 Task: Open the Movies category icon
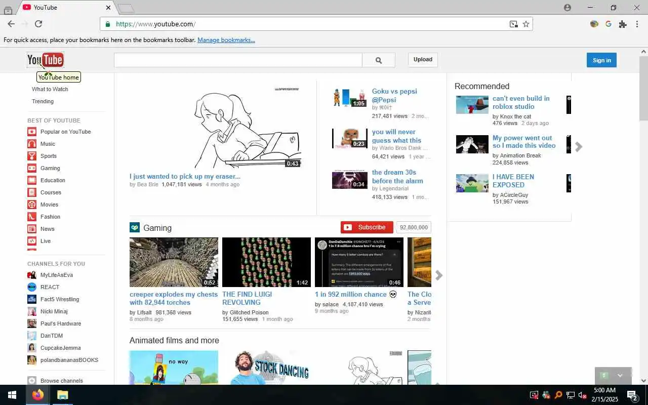tap(32, 205)
